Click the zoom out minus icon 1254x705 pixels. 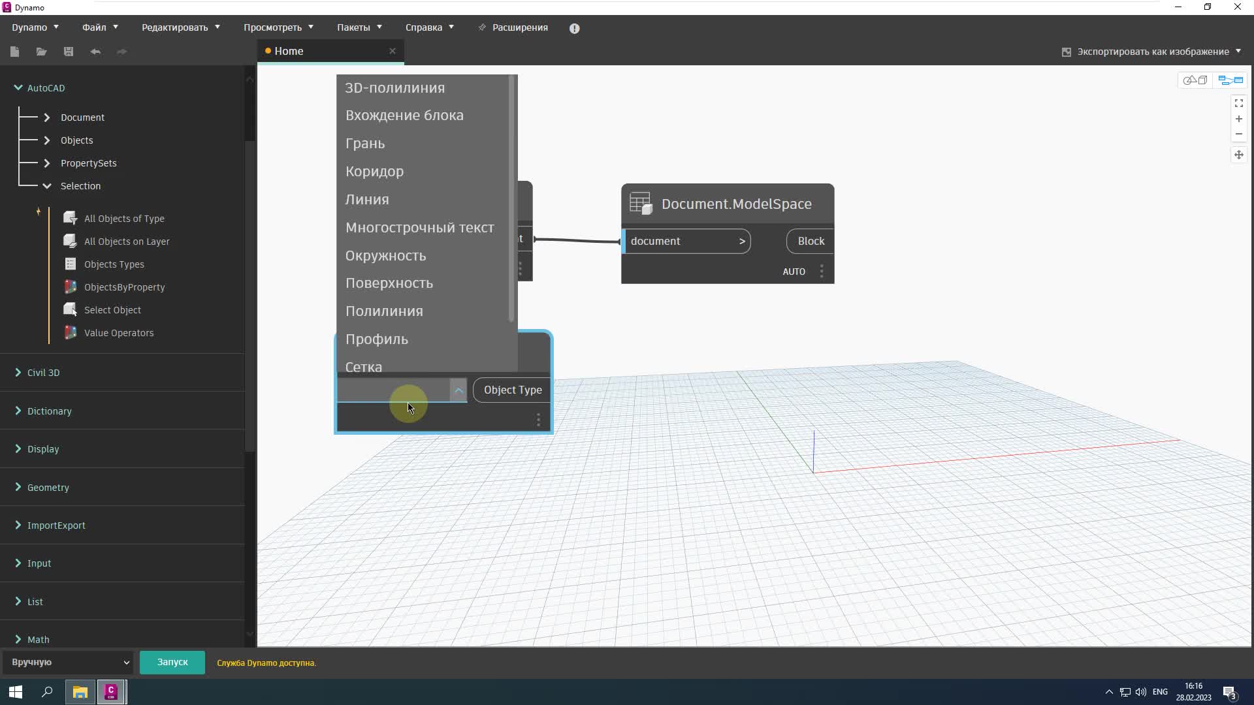click(x=1238, y=134)
